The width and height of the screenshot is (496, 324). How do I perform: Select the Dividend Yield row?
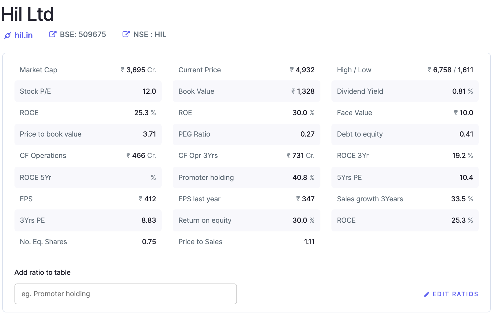[x=405, y=91]
